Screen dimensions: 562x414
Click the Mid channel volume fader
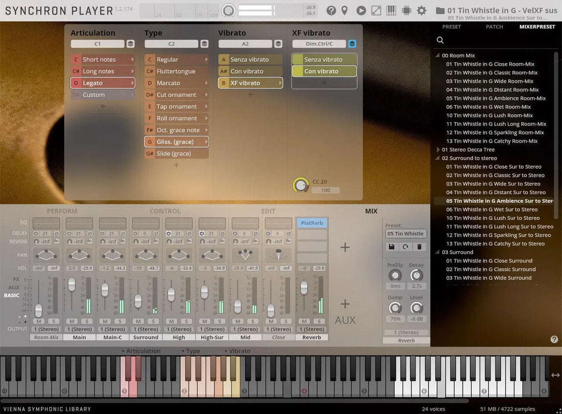pos(237,306)
